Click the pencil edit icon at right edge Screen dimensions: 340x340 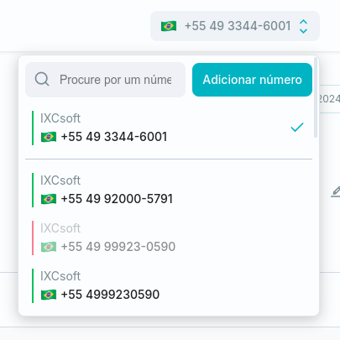tap(336, 191)
